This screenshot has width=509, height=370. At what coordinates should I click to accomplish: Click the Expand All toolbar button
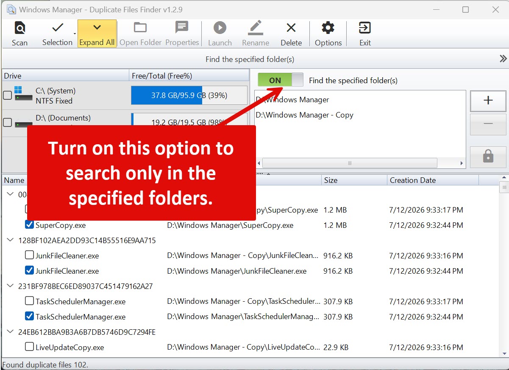click(97, 34)
